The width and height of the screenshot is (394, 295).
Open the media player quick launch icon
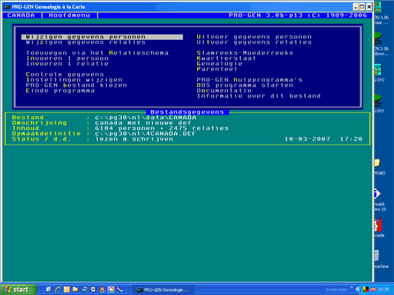[93, 290]
